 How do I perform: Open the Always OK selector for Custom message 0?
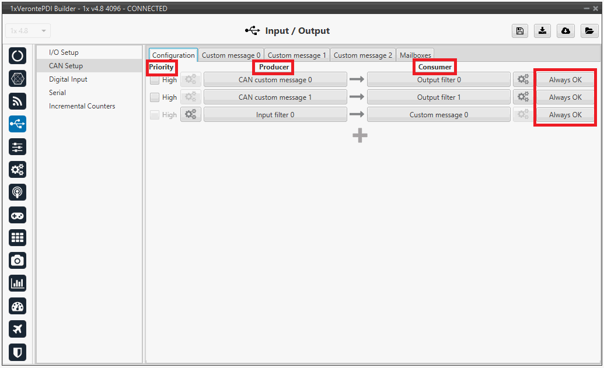tap(565, 115)
